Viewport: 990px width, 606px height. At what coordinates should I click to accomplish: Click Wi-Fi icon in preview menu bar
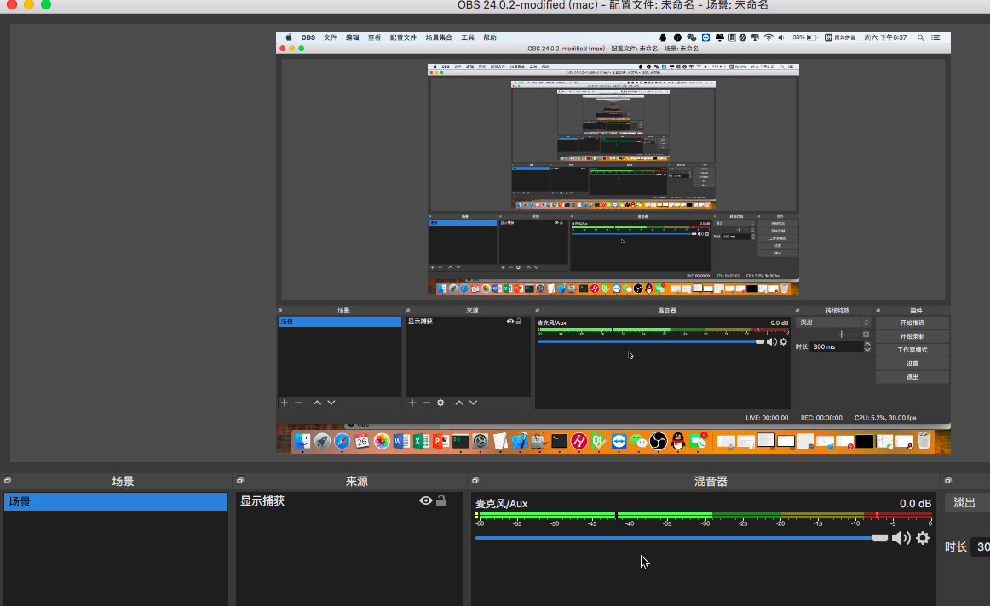tap(768, 37)
